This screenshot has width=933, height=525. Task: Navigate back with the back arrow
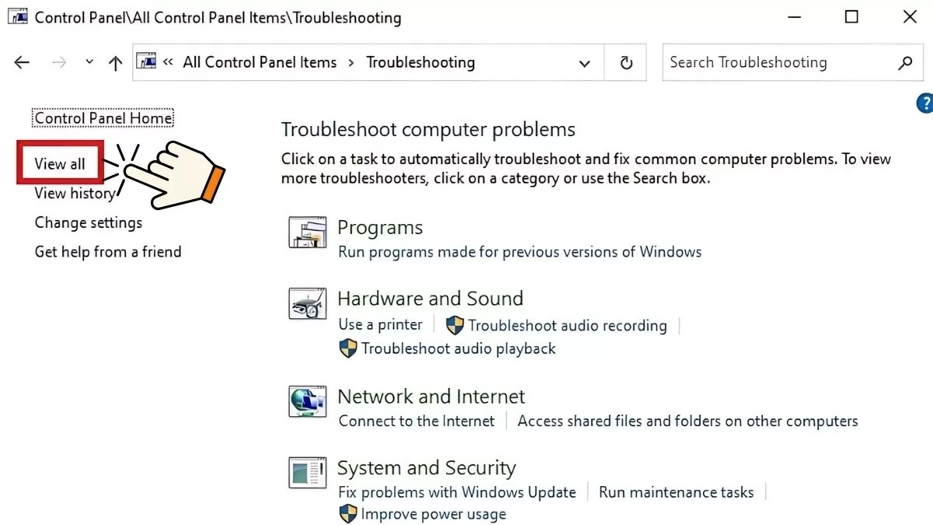(x=22, y=63)
